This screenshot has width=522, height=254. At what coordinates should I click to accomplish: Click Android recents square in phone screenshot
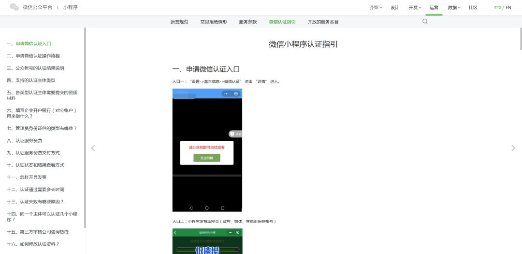coord(223,208)
